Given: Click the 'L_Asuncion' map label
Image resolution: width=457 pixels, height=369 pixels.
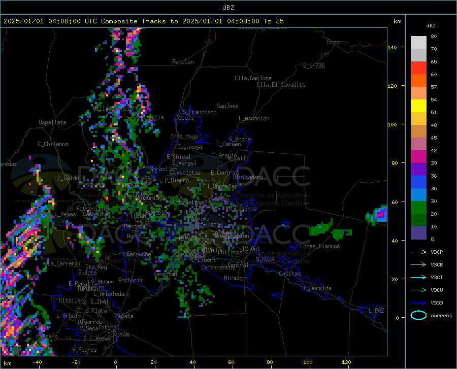Looking at the screenshot, I should tap(254, 118).
